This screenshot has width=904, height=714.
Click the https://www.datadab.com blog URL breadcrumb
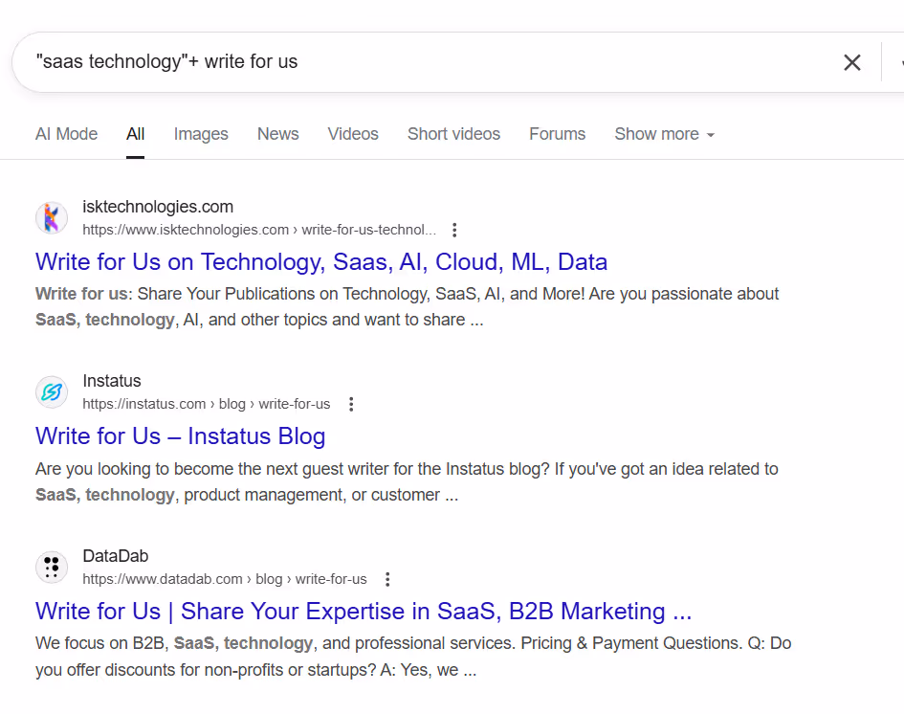point(224,579)
